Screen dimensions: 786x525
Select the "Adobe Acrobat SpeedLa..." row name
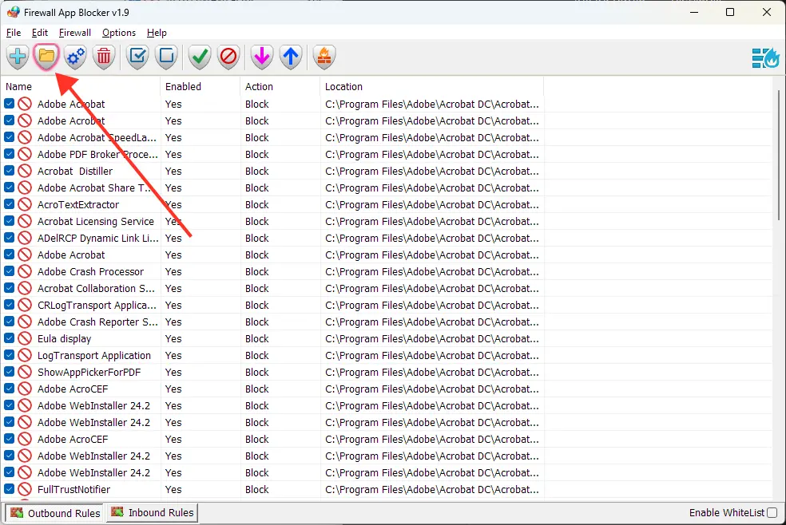coord(97,137)
